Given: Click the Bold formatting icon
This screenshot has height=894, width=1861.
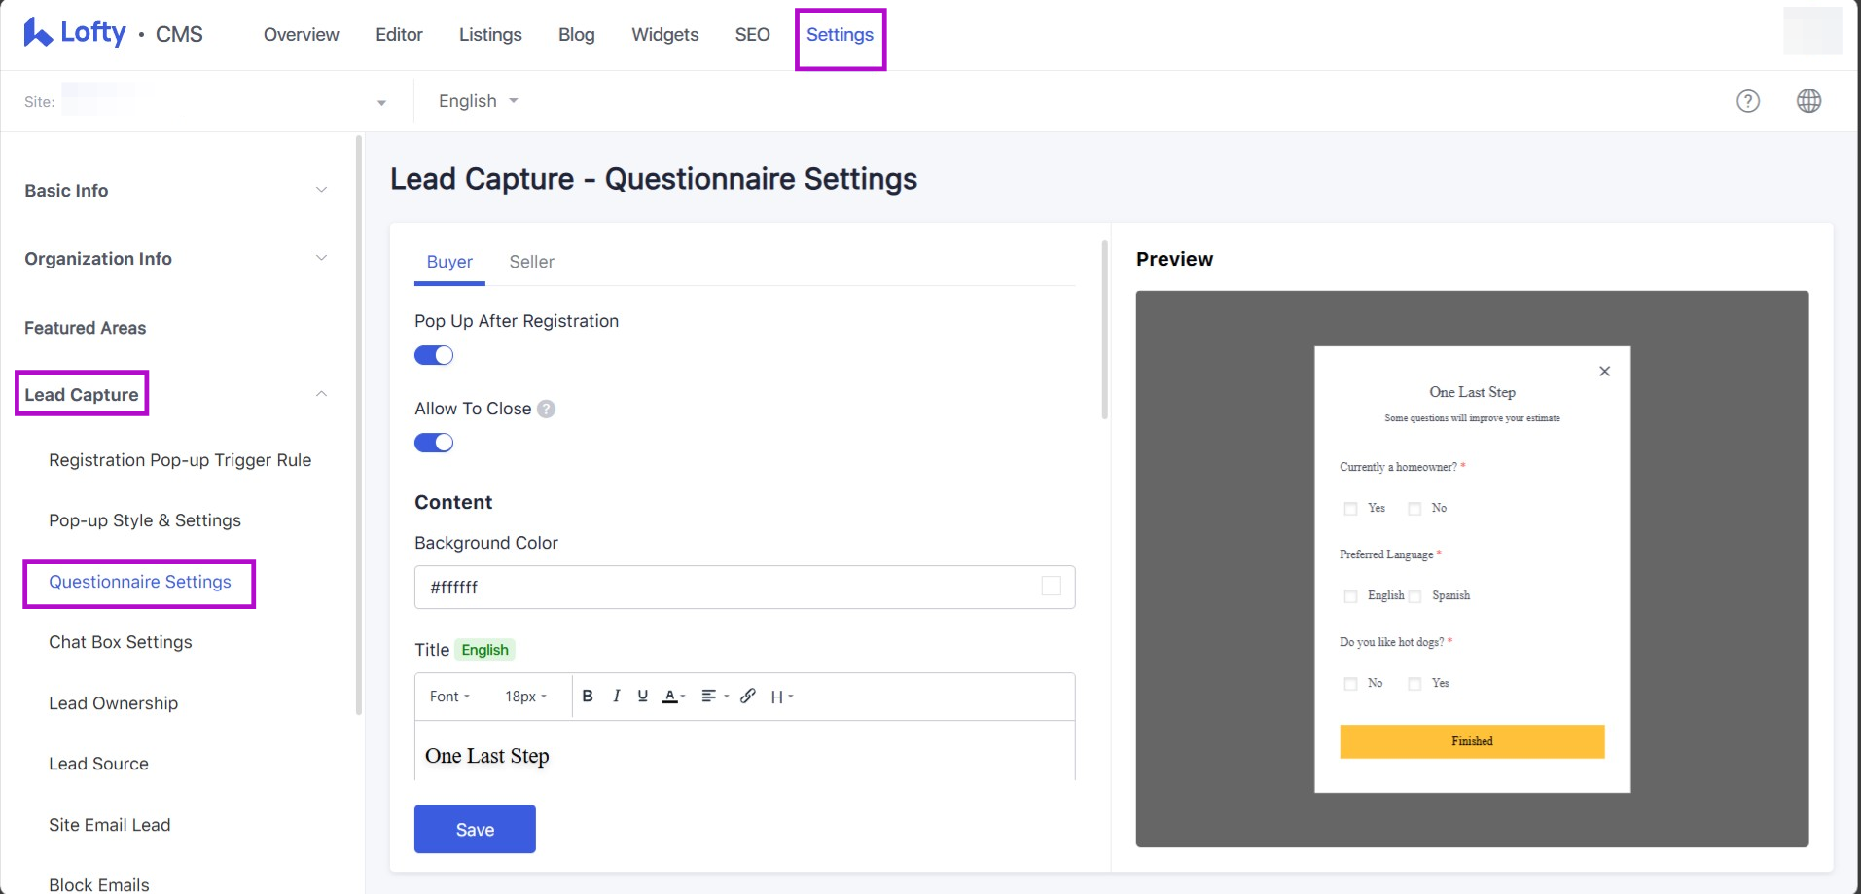Looking at the screenshot, I should click(x=588, y=696).
